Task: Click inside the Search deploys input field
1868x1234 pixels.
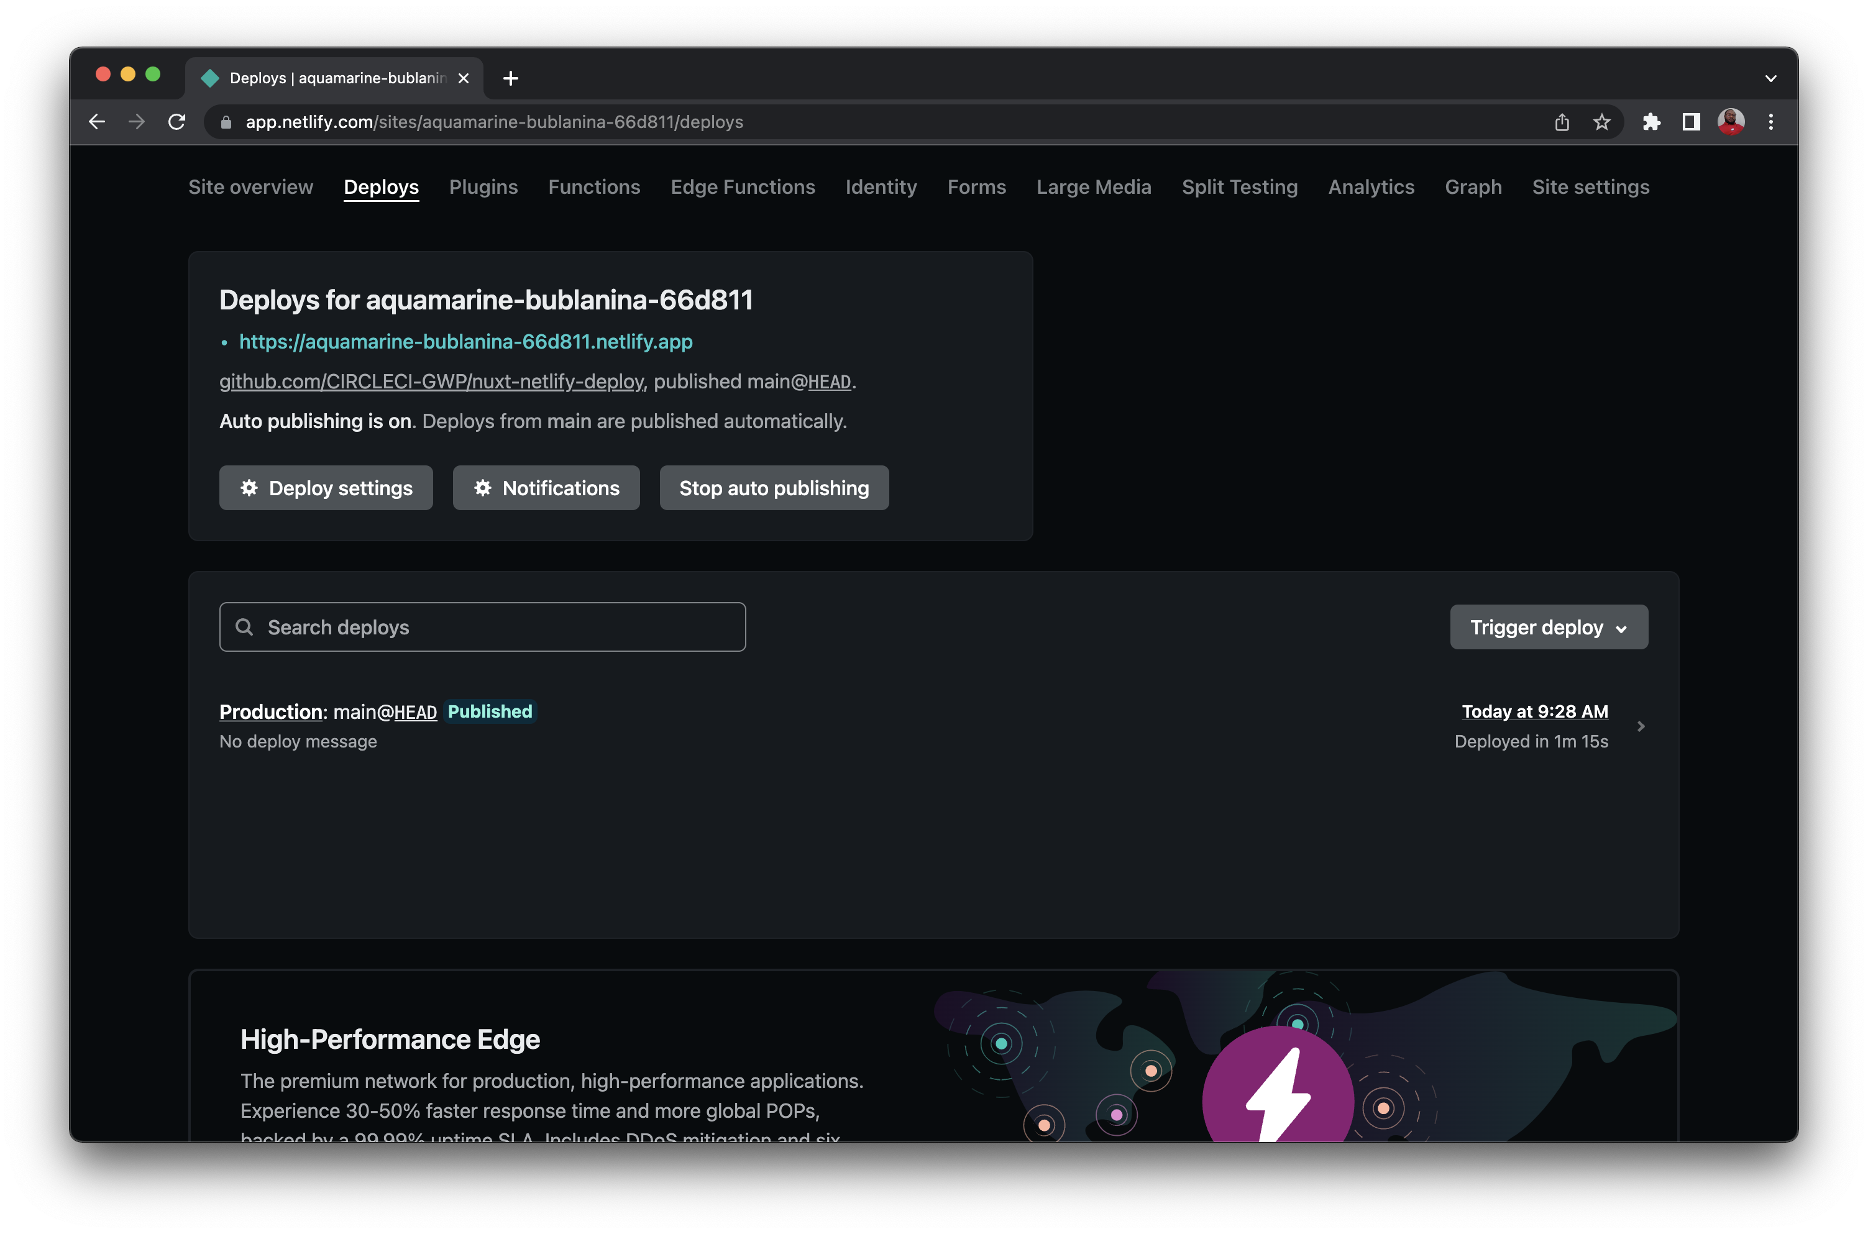Action: tap(483, 626)
